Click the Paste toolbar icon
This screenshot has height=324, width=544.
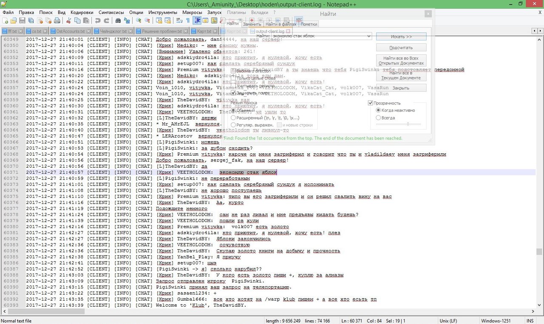coord(86,20)
